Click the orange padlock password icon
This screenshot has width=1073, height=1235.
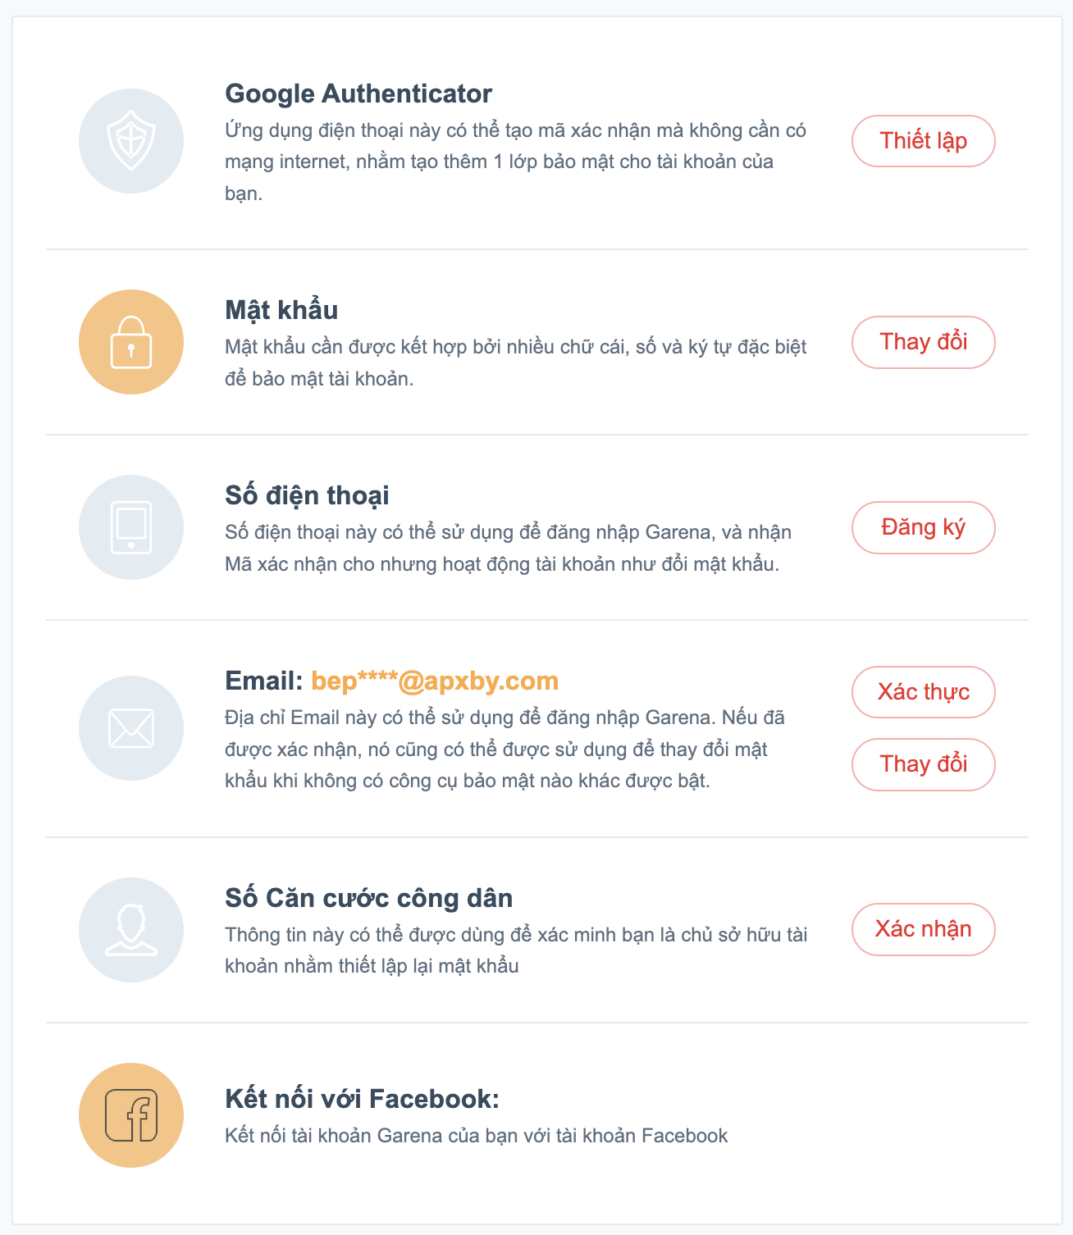coord(131,342)
